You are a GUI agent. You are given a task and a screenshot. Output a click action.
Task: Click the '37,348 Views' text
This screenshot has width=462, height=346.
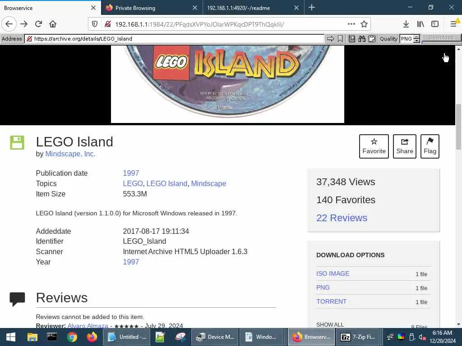pyautogui.click(x=346, y=182)
